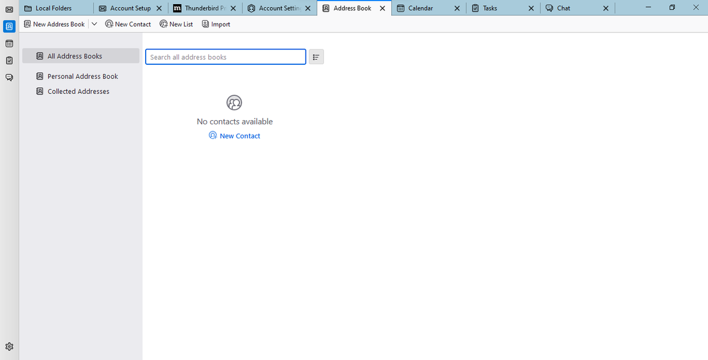Screen dimensions: 708x360
Task: Switch to the Calendar tab
Action: [x=421, y=8]
